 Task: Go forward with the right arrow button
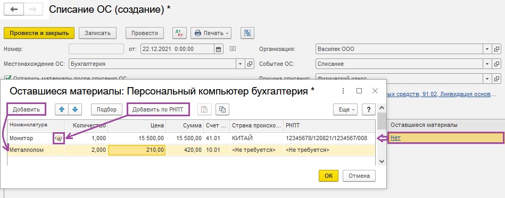(33, 10)
